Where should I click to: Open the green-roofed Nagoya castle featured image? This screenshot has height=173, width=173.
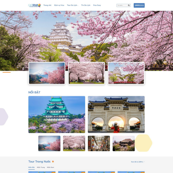point(57,114)
